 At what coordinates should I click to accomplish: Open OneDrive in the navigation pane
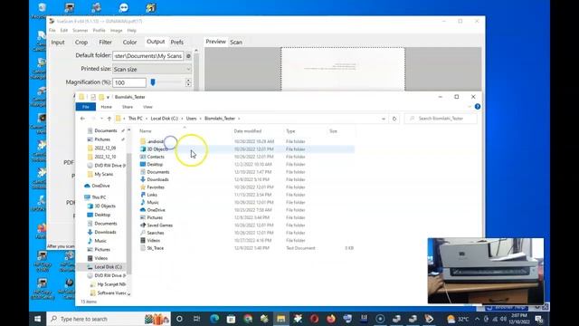click(100, 186)
